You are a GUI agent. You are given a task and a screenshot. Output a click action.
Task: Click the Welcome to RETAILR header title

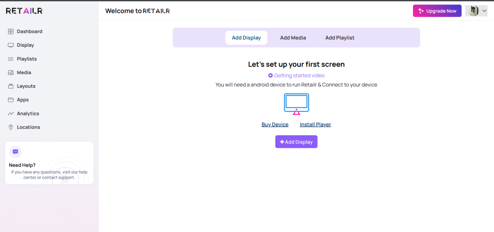point(137,11)
